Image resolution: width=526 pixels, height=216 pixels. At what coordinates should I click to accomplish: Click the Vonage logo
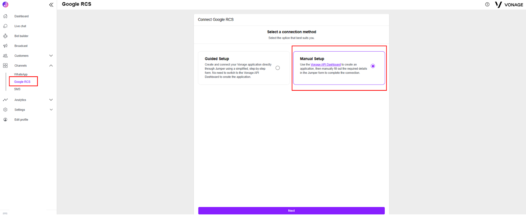click(x=509, y=5)
